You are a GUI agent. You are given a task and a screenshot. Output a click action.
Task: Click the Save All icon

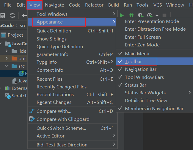3,15
